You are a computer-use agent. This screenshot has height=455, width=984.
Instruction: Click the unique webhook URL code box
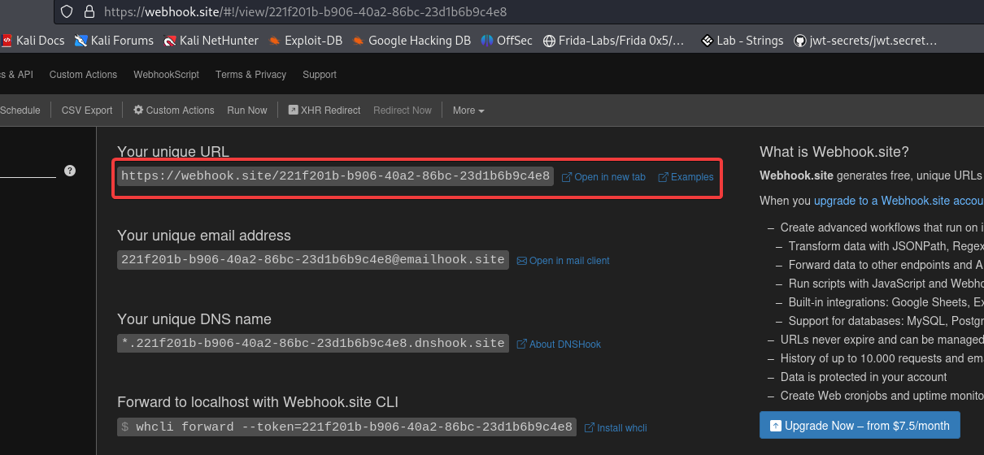coord(335,176)
